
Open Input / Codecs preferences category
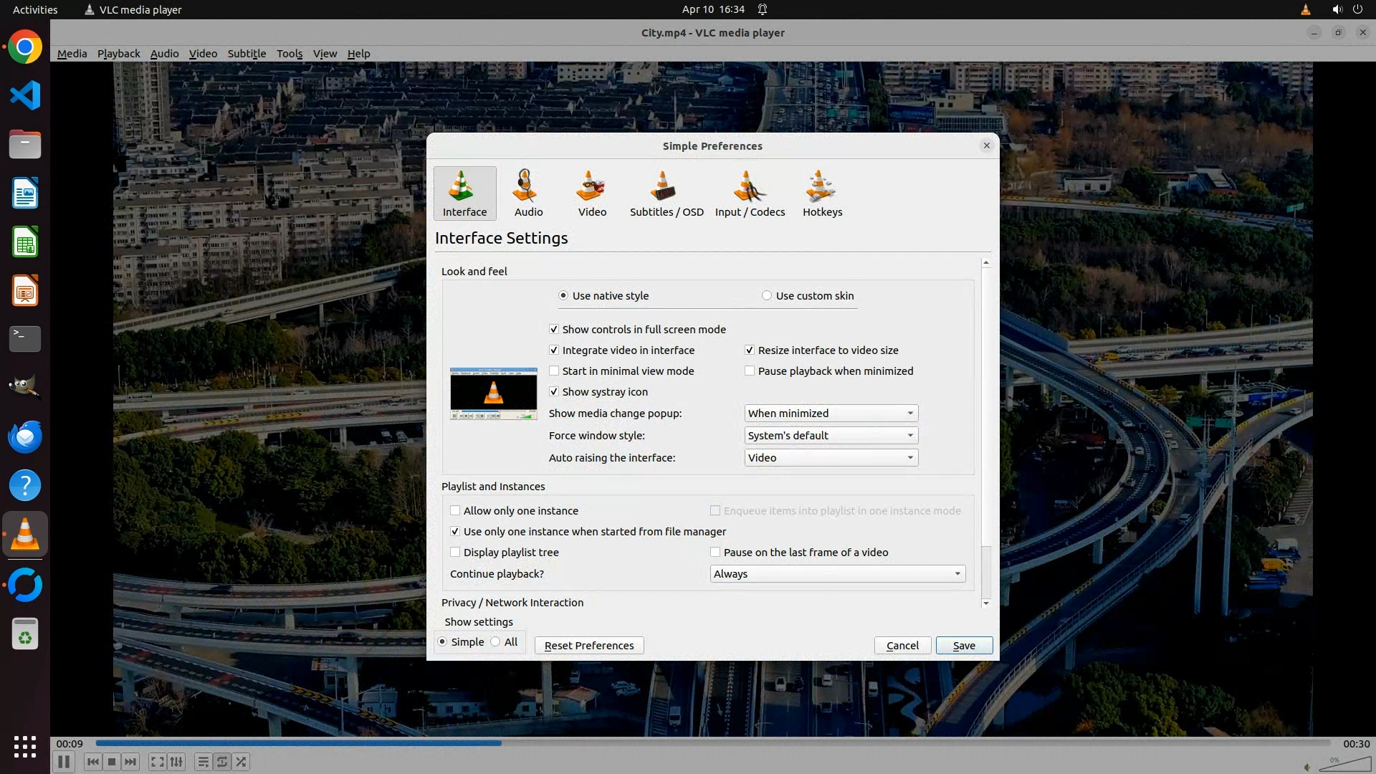click(x=750, y=193)
